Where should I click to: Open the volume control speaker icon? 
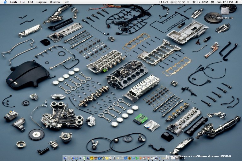(237, 2)
